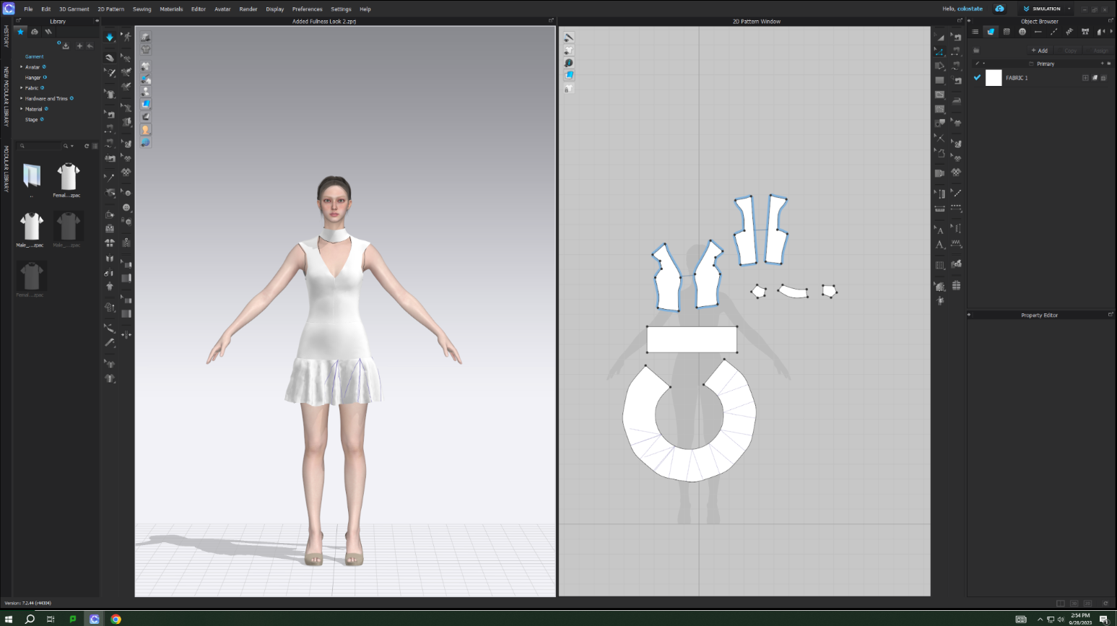1117x626 pixels.
Task: Open the Materials menu
Action: click(x=171, y=9)
